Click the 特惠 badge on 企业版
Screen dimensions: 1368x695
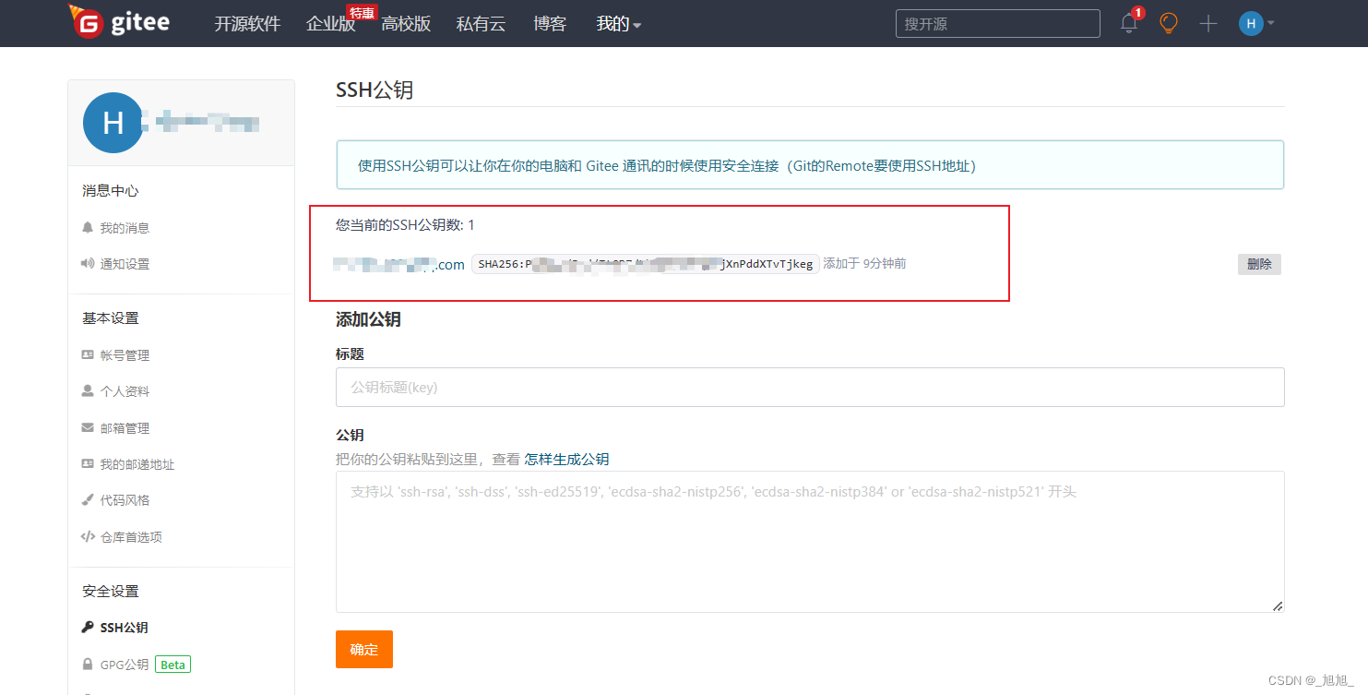tap(362, 13)
